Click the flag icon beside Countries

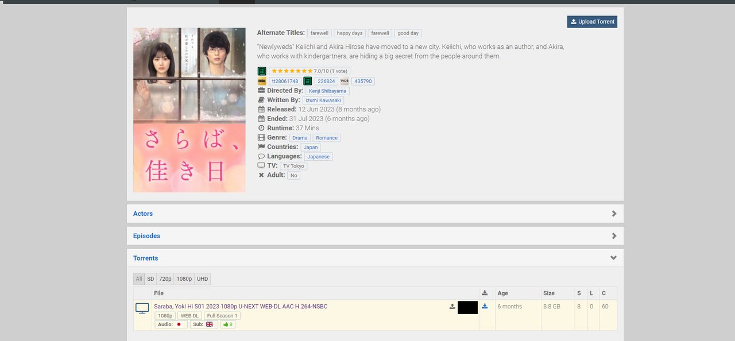(x=261, y=147)
